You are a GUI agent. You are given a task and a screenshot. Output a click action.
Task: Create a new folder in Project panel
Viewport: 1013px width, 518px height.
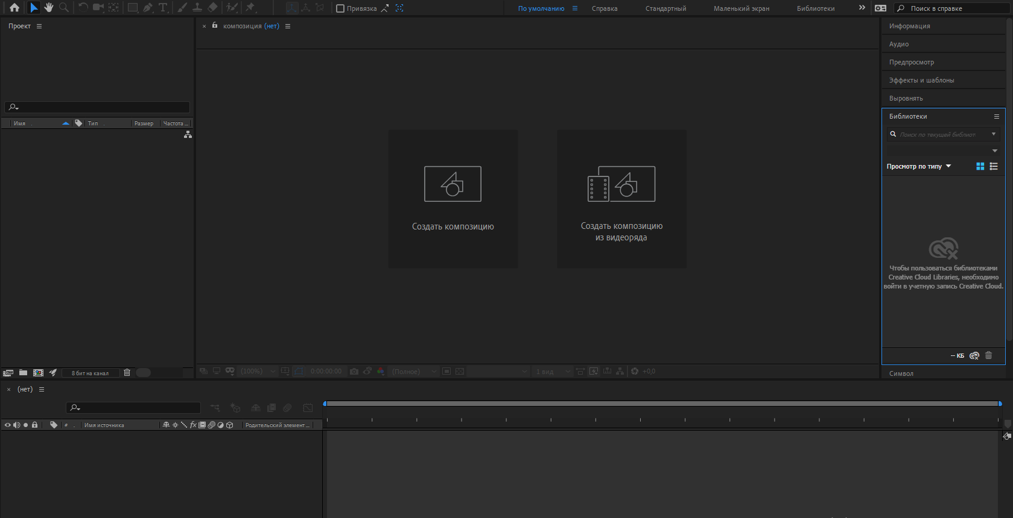[x=23, y=373]
